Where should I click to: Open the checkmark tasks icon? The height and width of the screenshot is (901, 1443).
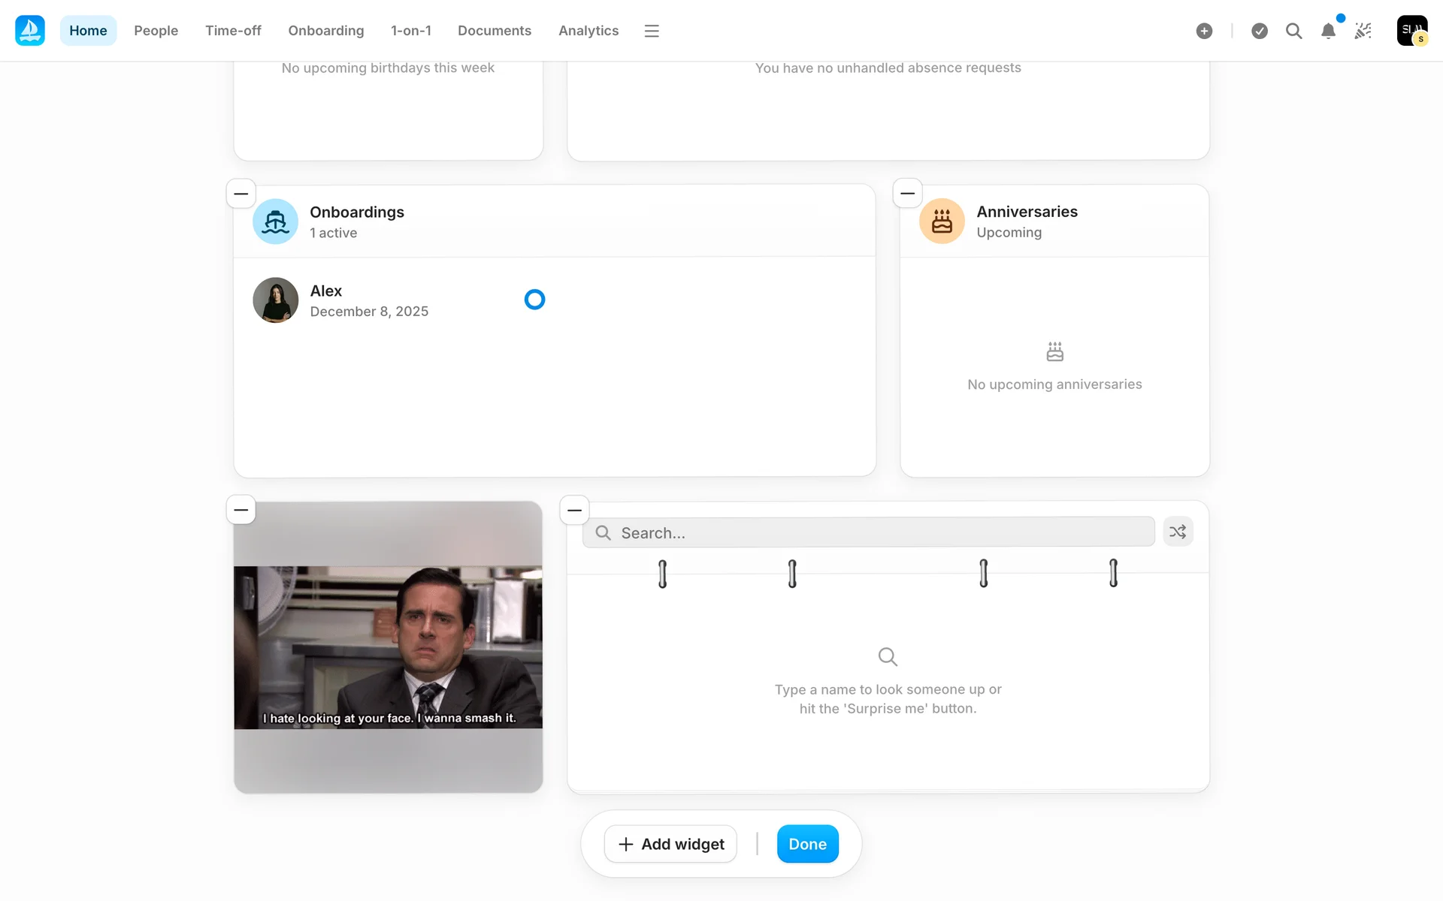1260,31
